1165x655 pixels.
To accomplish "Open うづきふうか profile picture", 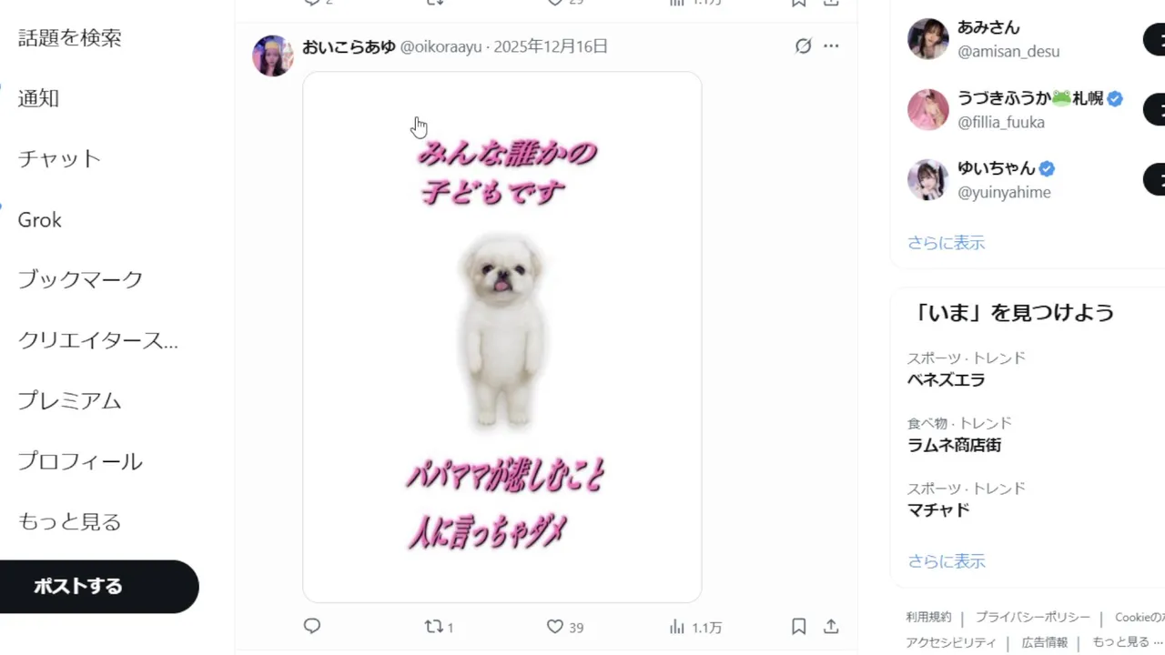I will [928, 109].
